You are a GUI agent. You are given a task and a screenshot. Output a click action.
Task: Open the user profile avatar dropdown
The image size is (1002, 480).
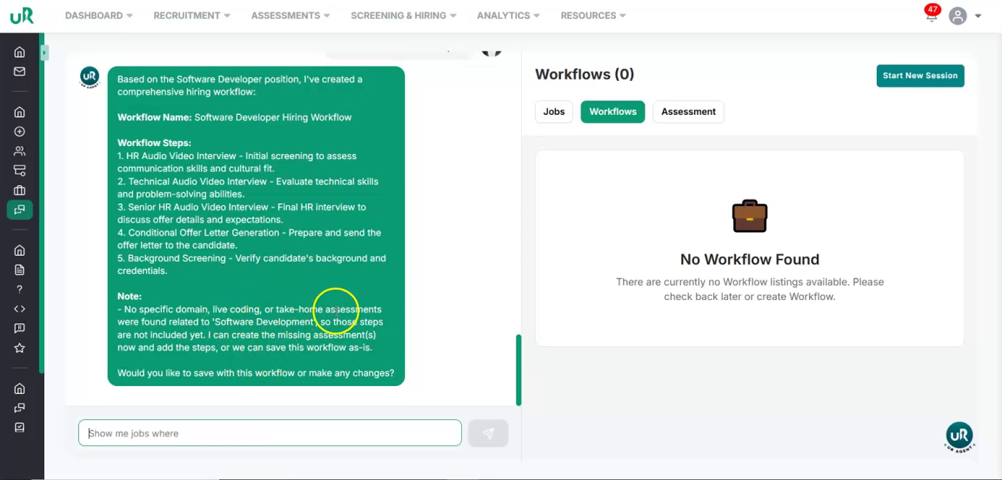click(x=965, y=16)
